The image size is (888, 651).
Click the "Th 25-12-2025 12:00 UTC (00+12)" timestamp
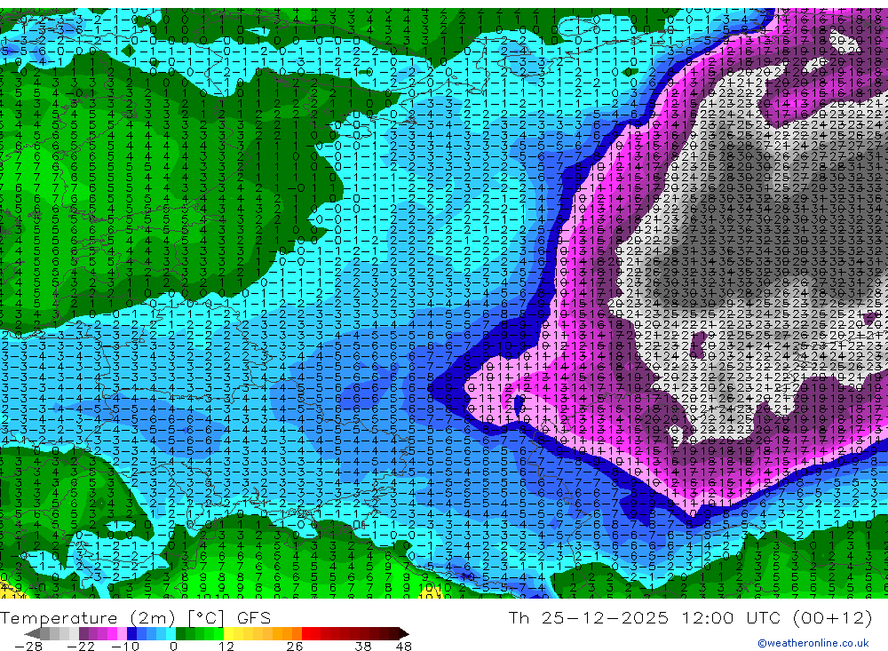[690, 617]
